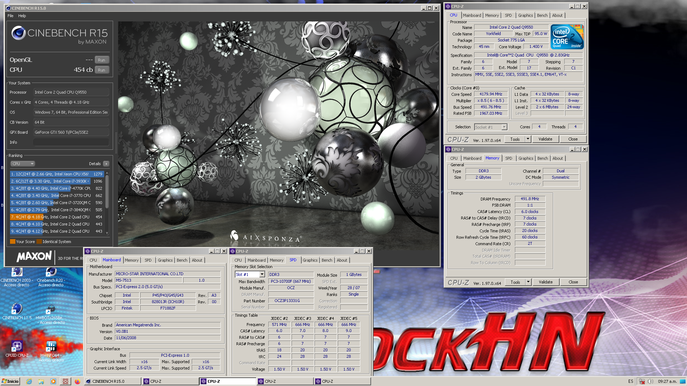Image resolution: width=687 pixels, height=386 pixels.
Task: Click the top-right CPU-Z window title icon
Action: [x=448, y=6]
